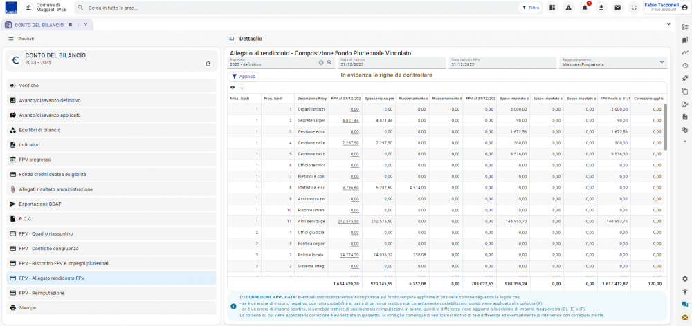This screenshot has width=692, height=326.
Task: Open Avanzo/disavanzo applicato
Action: click(x=111, y=115)
